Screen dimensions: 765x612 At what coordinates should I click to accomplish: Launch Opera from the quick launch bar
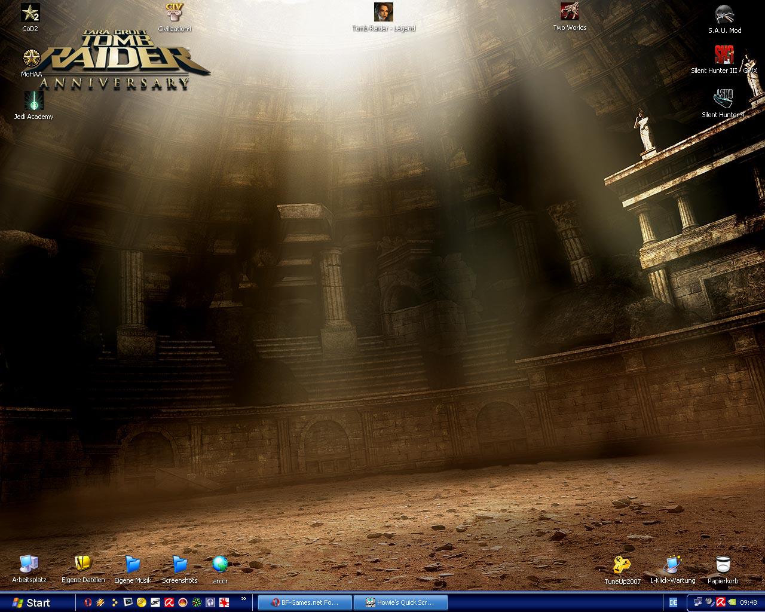tap(88, 602)
